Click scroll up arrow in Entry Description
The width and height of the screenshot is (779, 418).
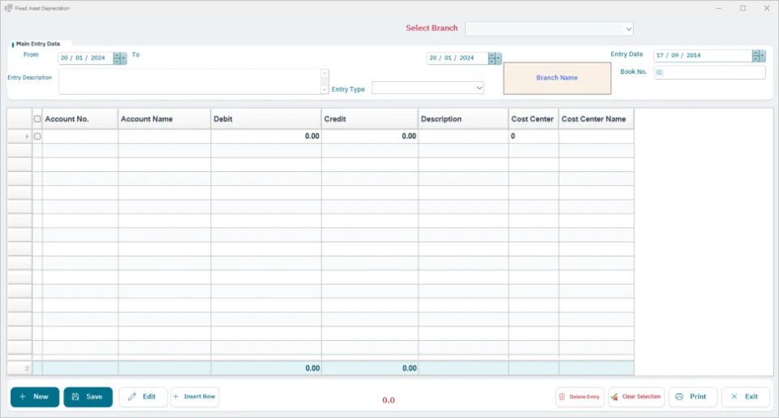point(325,73)
